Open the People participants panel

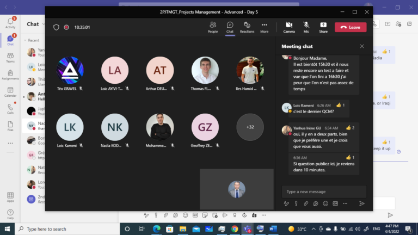click(x=213, y=27)
